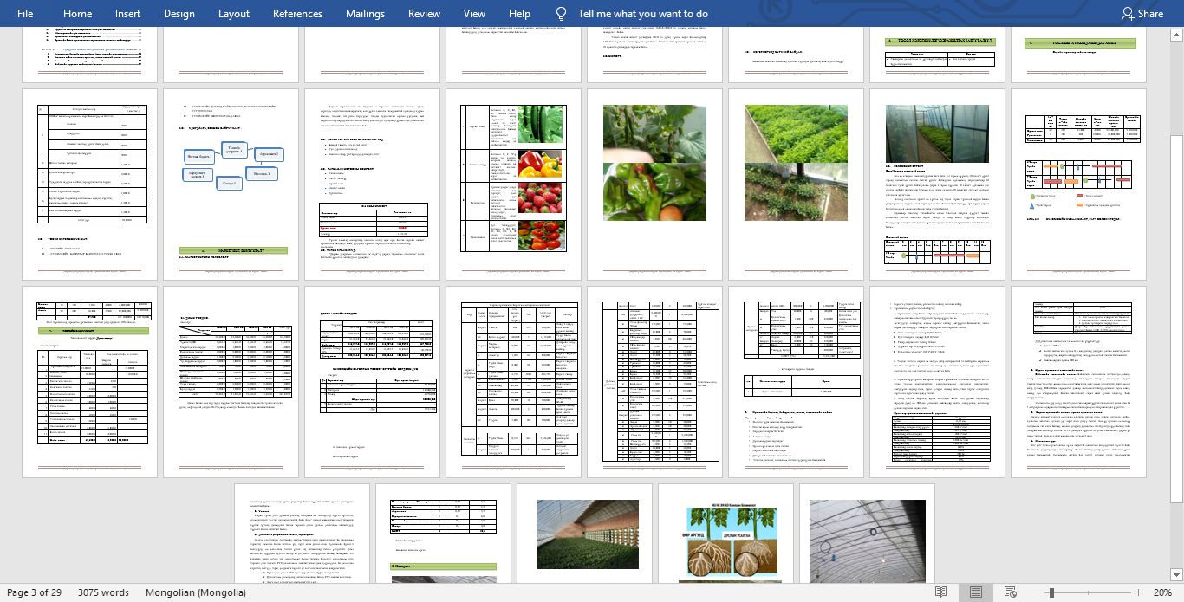The width and height of the screenshot is (1184, 602).
Task: Click the vertical scrollbar down arrow
Action: 1177,575
